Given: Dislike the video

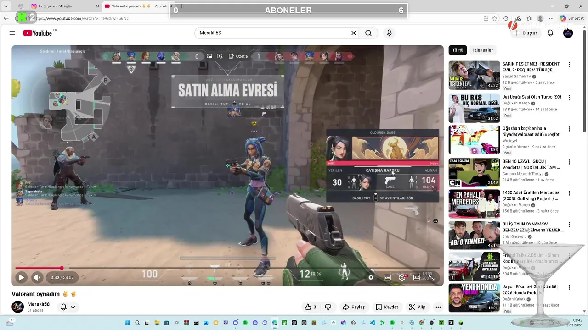Looking at the screenshot, I should tap(328, 307).
